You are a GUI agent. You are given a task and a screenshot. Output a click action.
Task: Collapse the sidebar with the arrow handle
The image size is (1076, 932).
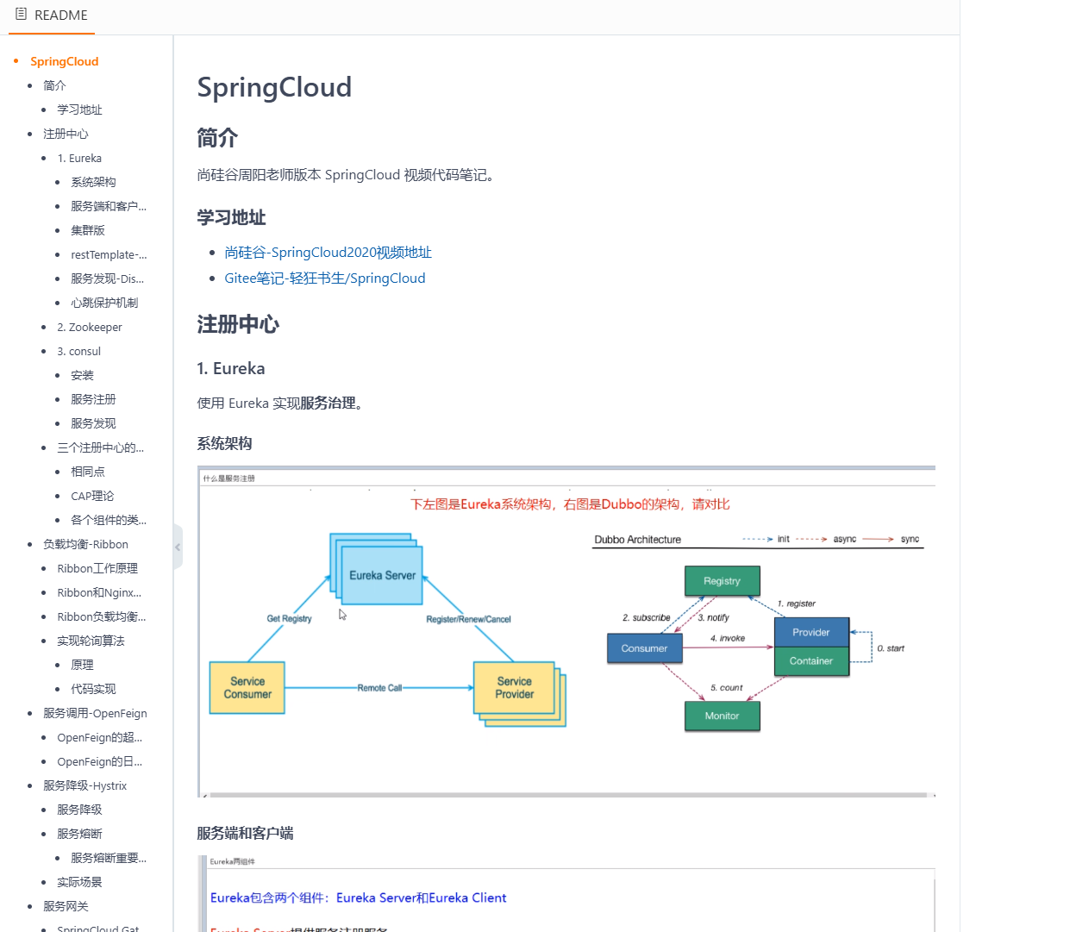click(x=178, y=547)
